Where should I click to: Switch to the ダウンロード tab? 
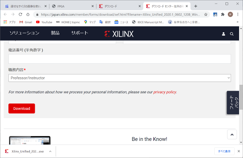[x=120, y=6]
